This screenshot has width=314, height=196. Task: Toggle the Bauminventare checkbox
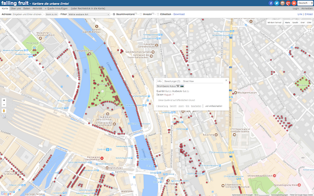114,14
